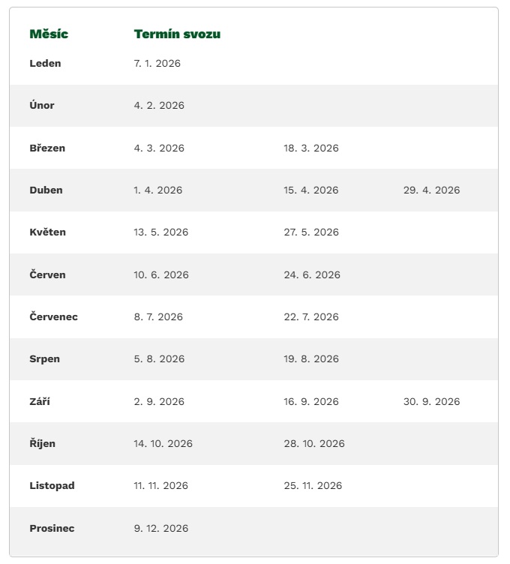Screen dimensions: 510x564
Task: Select the Srpen date 19. 8. 2026
Action: coord(311,359)
